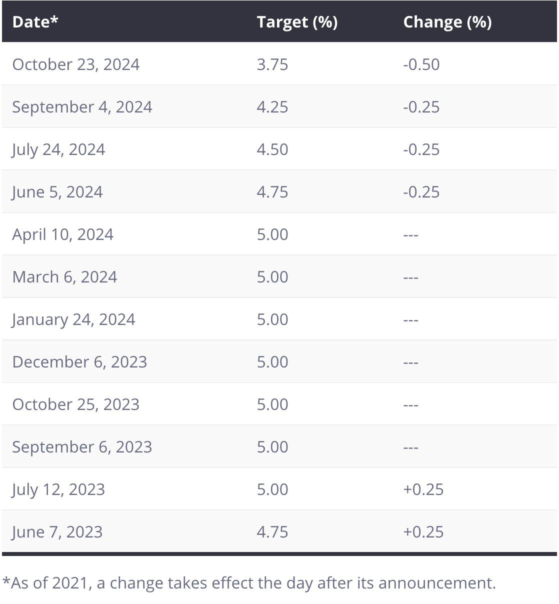Click the 3.75 target rate value
This screenshot has width=559, height=604.
pyautogui.click(x=272, y=64)
